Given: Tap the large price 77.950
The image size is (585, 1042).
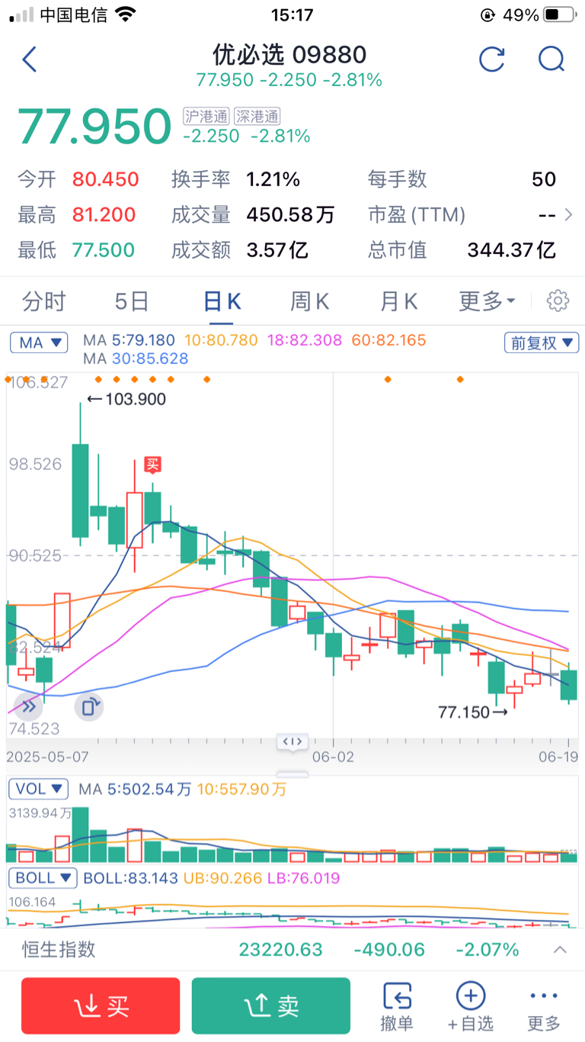Looking at the screenshot, I should tap(94, 126).
